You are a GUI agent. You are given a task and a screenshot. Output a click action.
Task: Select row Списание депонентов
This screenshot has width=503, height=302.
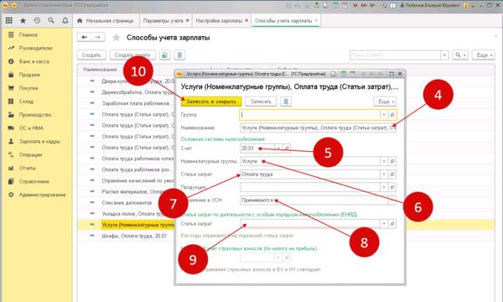(127, 203)
